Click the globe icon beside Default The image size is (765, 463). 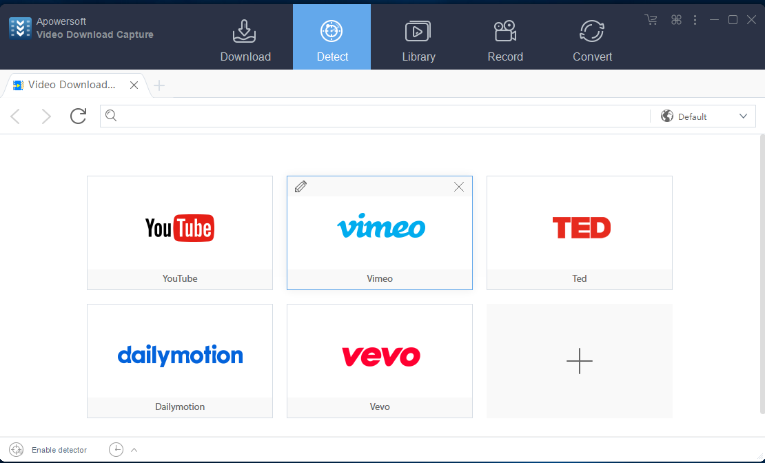(x=667, y=116)
